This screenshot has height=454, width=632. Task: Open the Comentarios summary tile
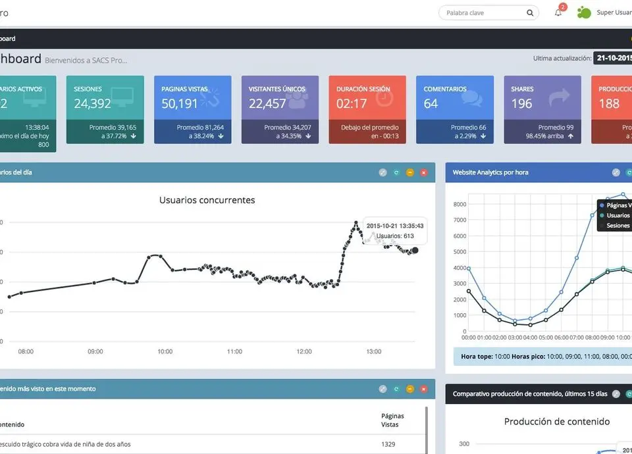[x=455, y=109]
